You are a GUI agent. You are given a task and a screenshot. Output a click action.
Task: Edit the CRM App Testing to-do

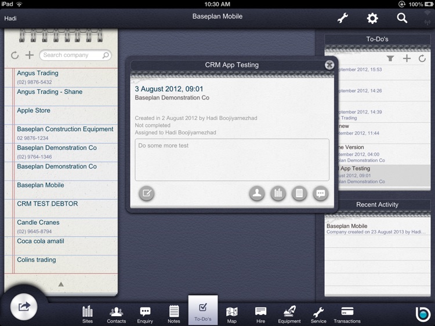click(x=147, y=193)
